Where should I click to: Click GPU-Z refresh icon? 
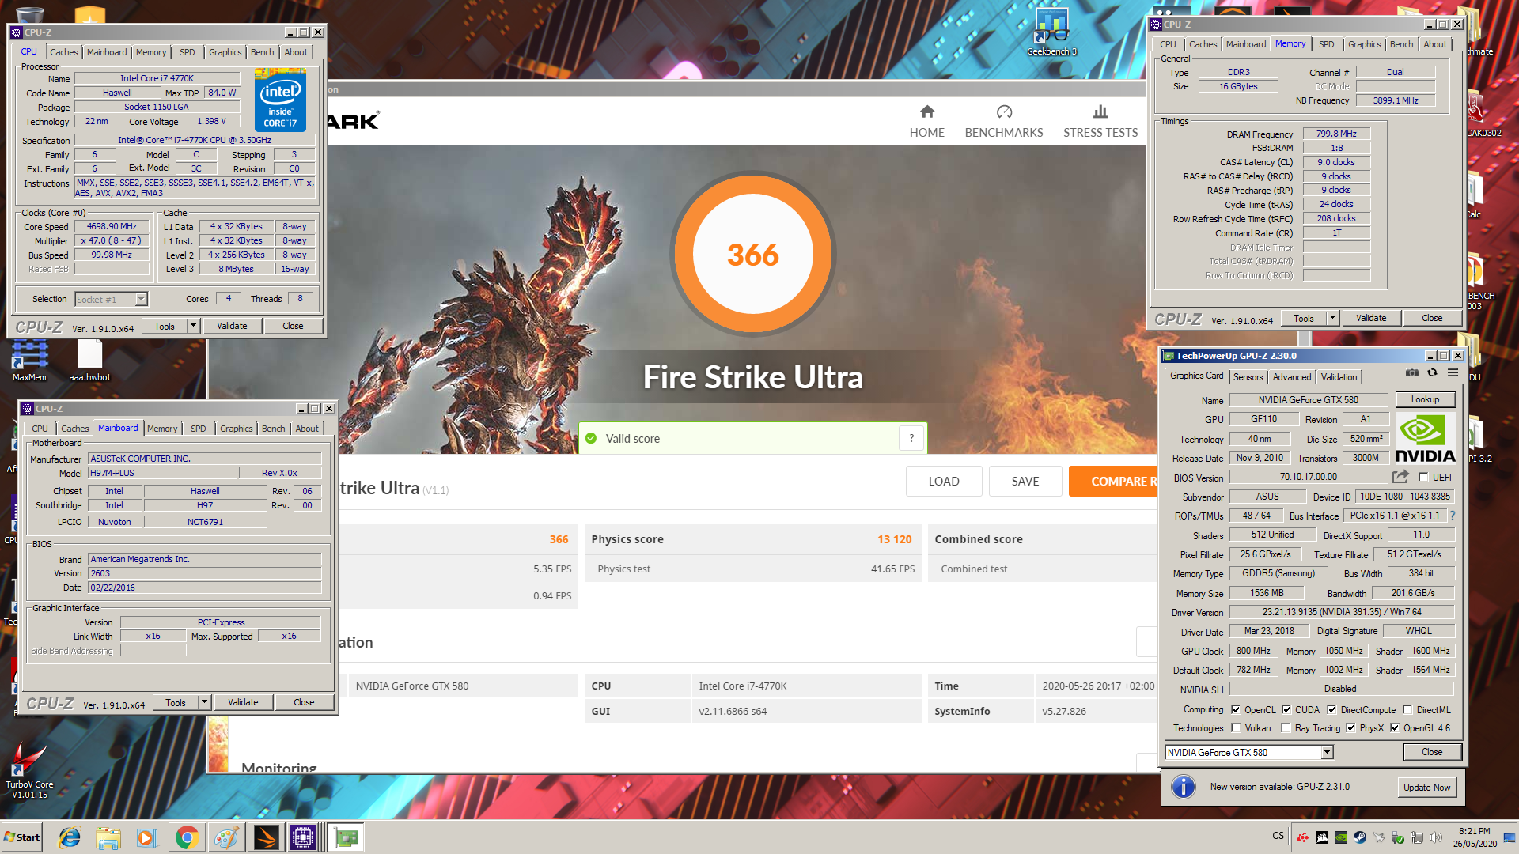pyautogui.click(x=1432, y=373)
